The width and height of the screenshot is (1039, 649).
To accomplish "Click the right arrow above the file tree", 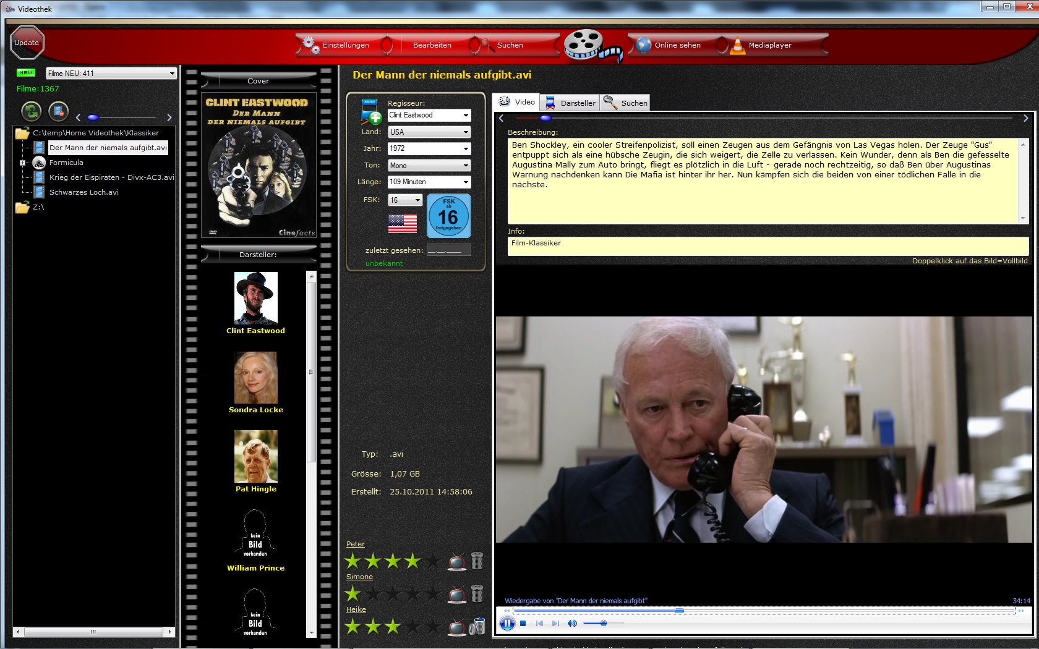I will (x=169, y=117).
